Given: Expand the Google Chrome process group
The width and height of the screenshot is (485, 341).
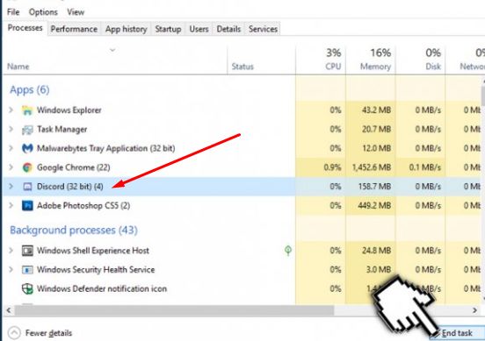Looking at the screenshot, I should tap(11, 167).
